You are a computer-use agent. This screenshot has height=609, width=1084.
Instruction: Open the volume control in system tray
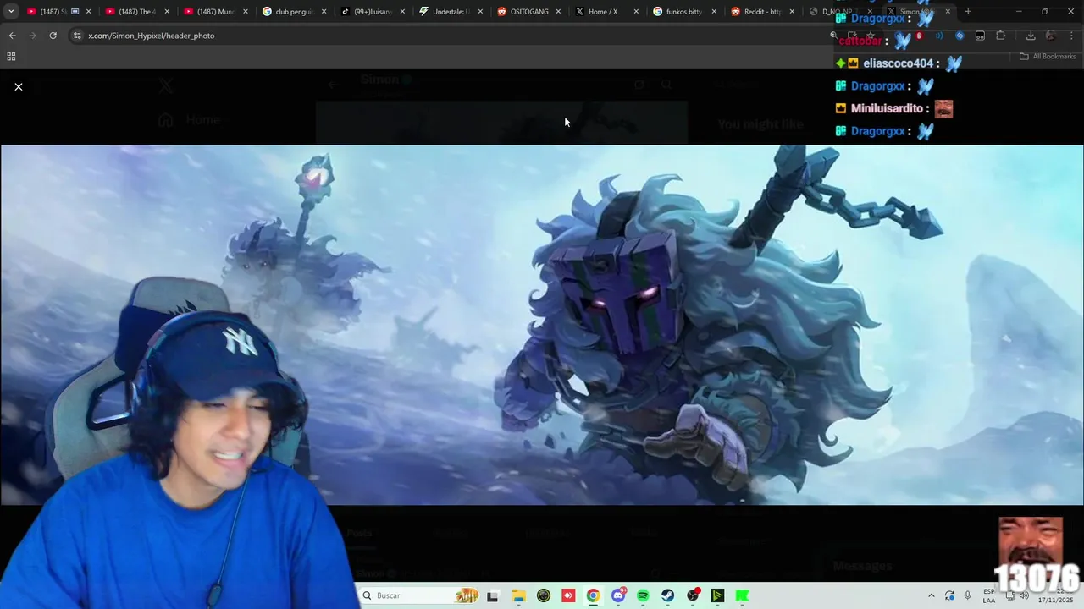tap(1024, 595)
